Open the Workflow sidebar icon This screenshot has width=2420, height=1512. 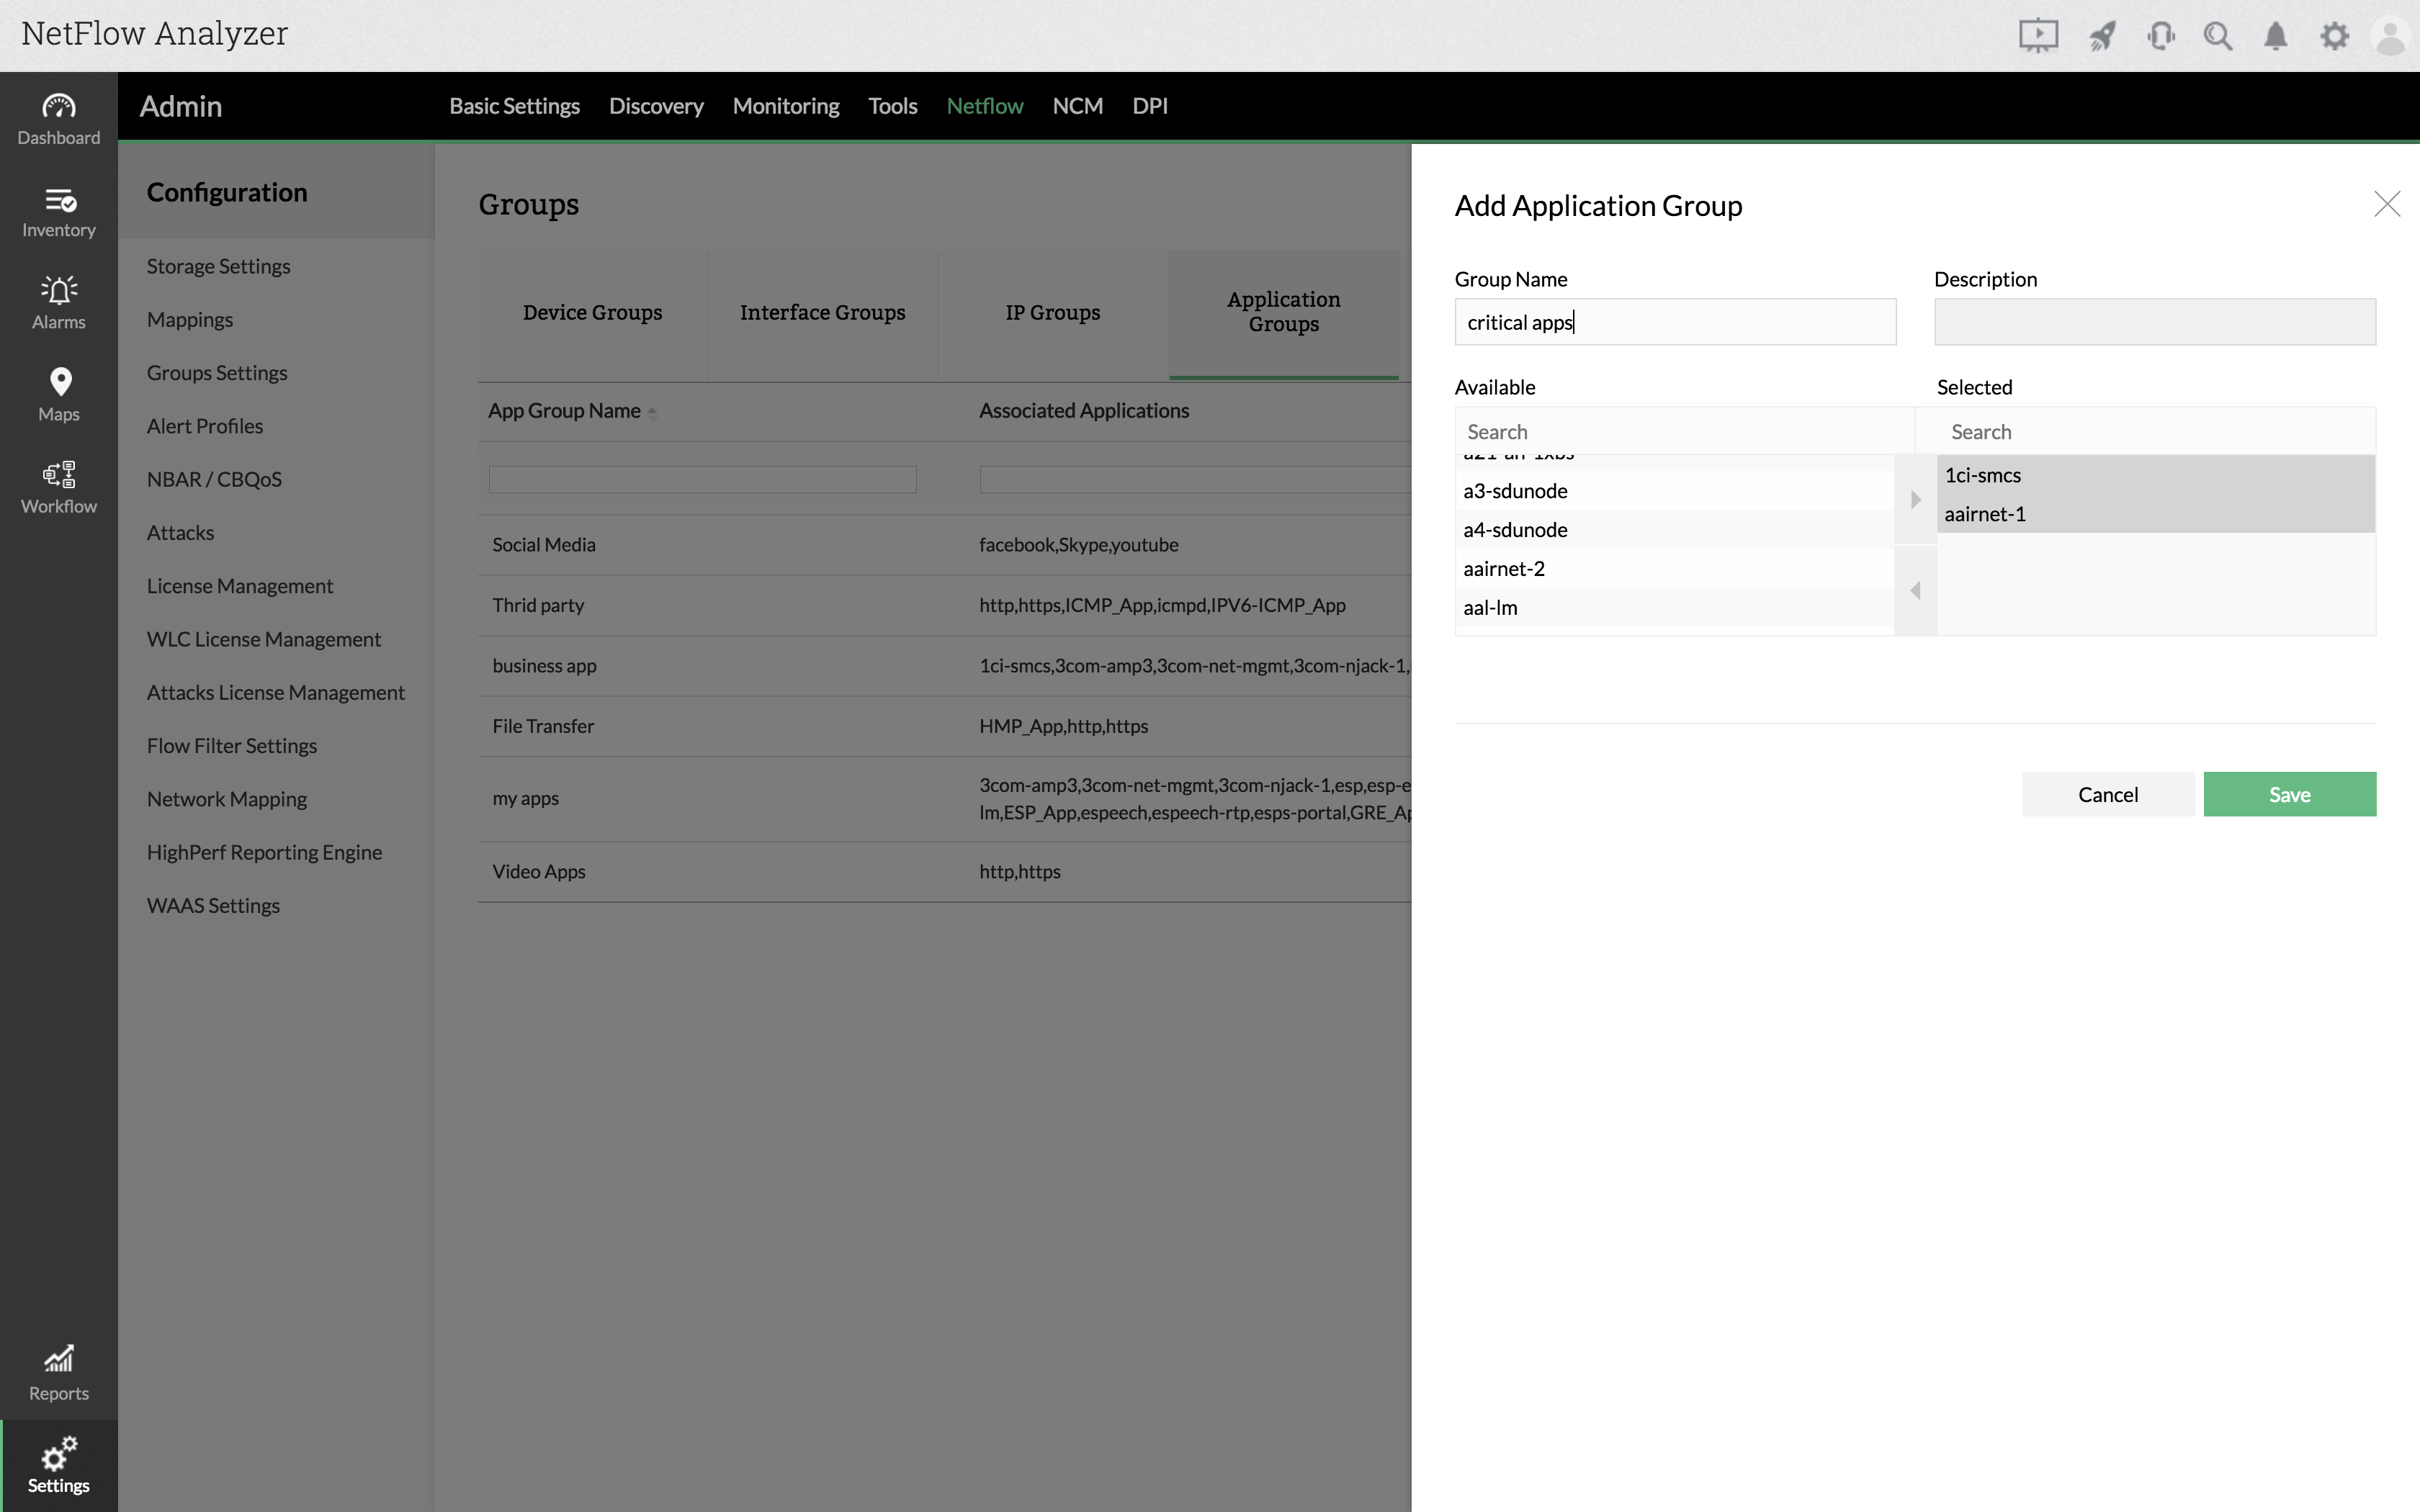click(58, 487)
